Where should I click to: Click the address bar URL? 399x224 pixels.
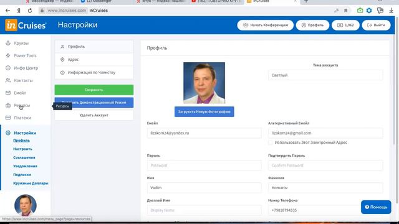67,11
